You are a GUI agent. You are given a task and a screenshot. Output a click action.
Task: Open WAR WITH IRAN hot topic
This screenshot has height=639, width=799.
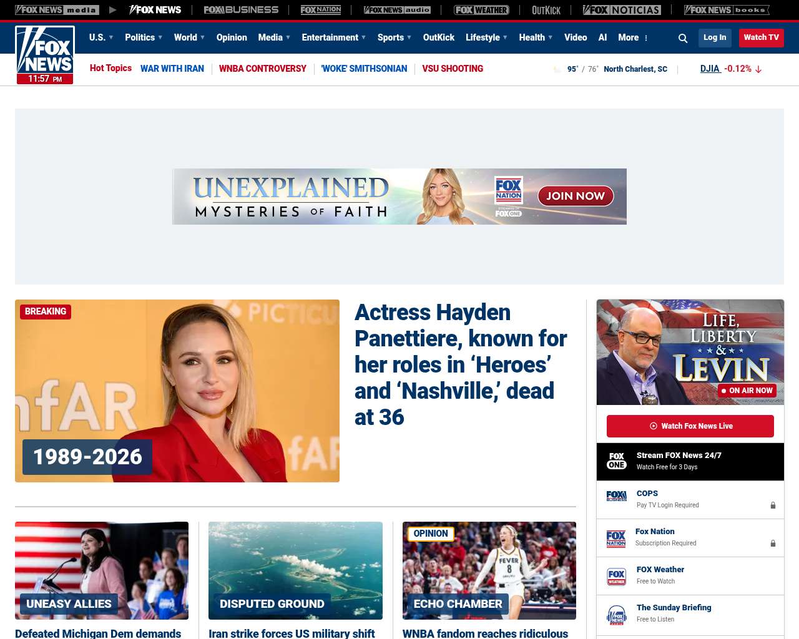pyautogui.click(x=172, y=69)
